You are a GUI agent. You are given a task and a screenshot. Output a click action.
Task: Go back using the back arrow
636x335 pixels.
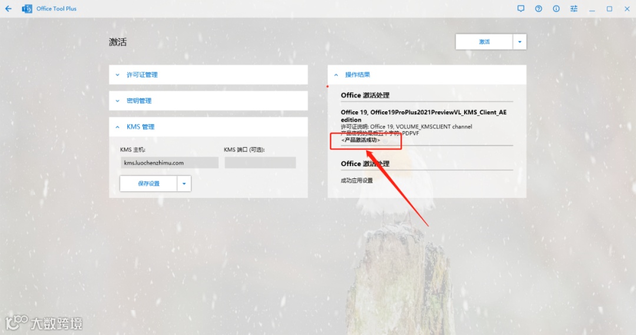pyautogui.click(x=8, y=8)
